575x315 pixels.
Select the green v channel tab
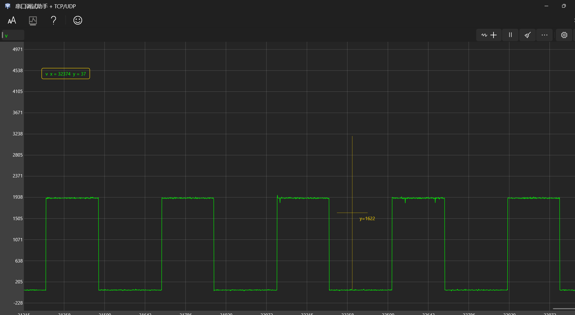12,36
